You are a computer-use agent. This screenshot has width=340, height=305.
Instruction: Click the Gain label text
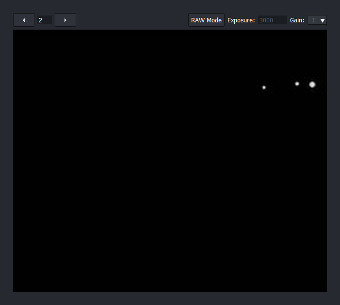[297, 20]
